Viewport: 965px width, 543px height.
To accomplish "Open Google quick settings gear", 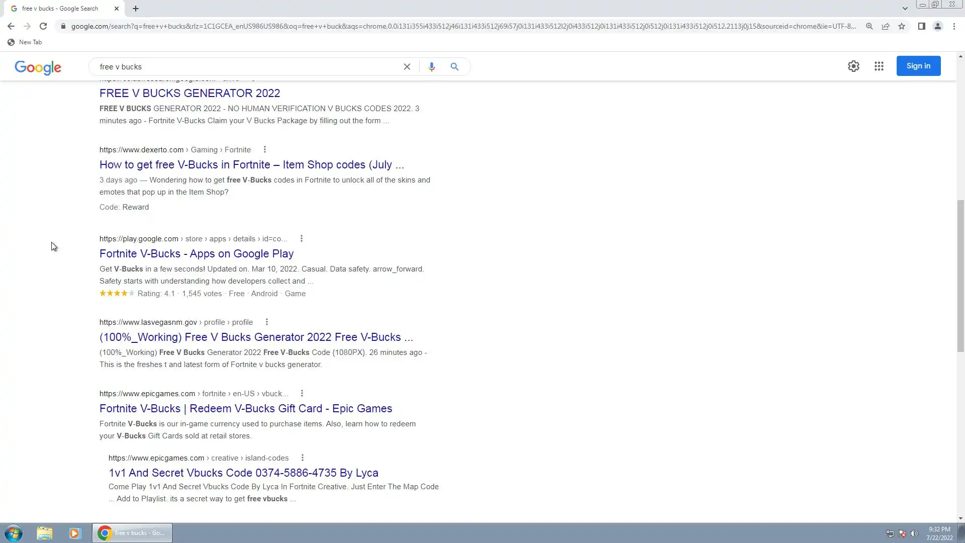I will pyautogui.click(x=853, y=66).
